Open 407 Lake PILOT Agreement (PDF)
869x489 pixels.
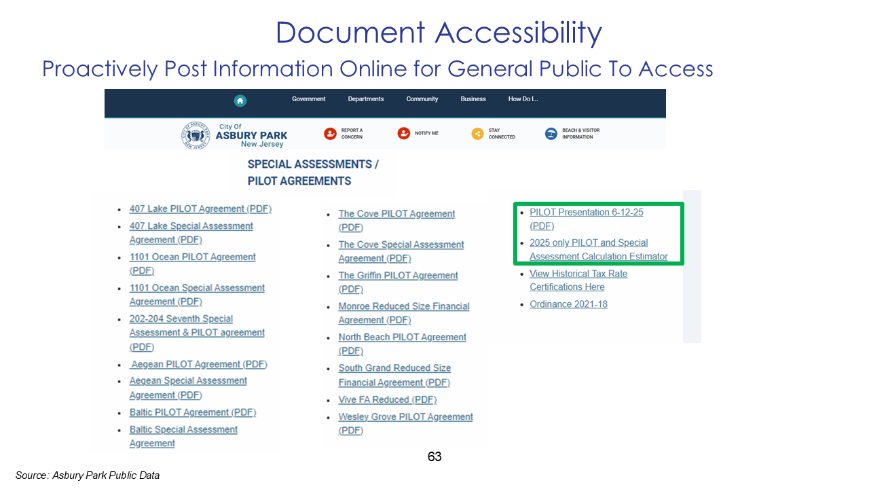(x=200, y=209)
